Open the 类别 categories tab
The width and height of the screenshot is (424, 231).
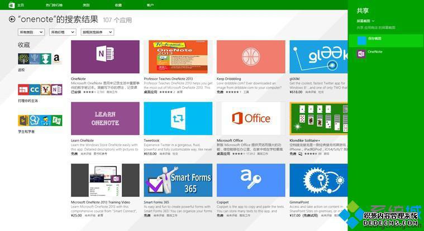click(x=86, y=5)
